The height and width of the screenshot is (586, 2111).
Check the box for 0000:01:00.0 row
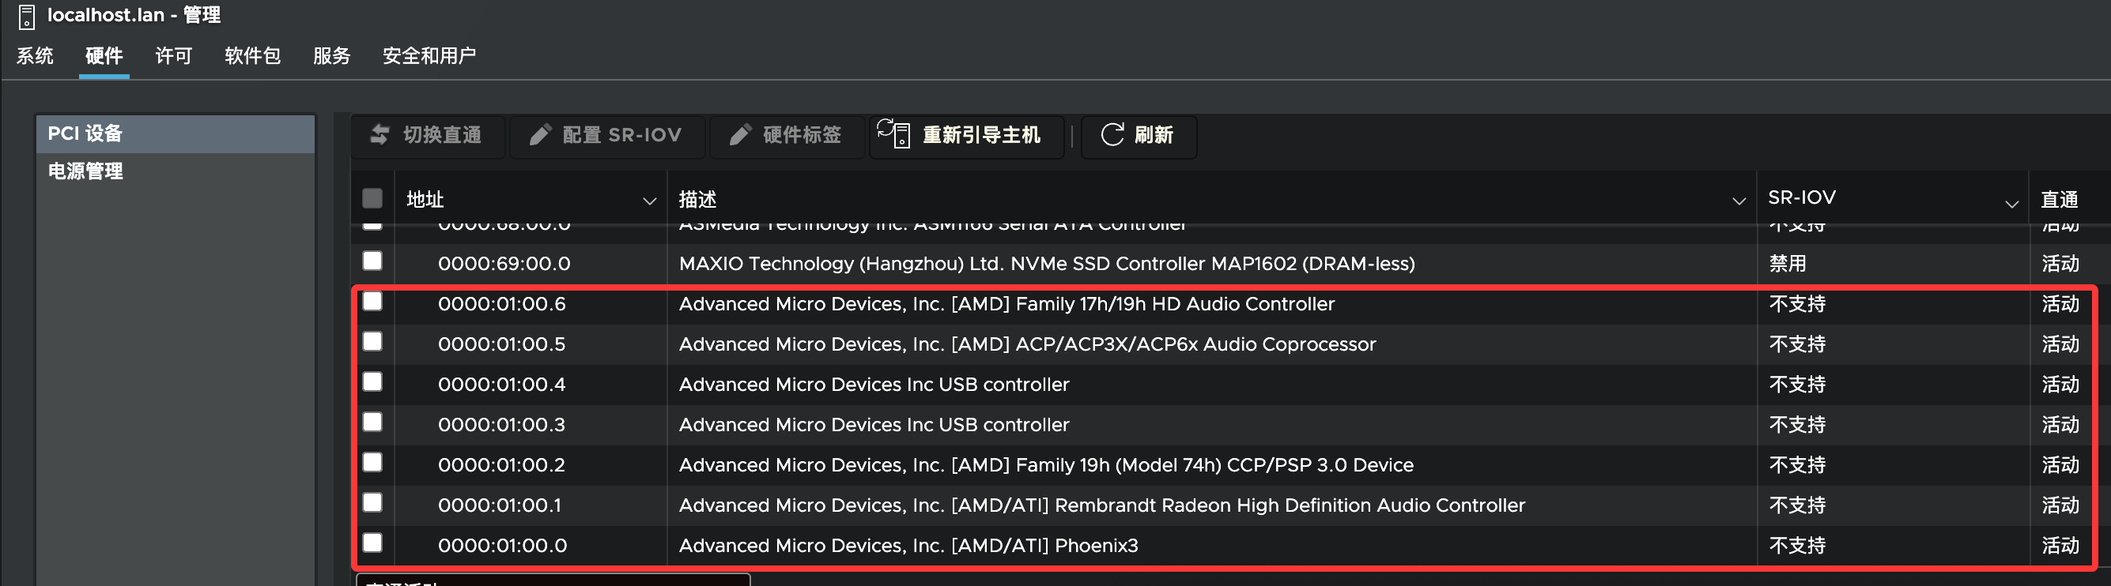(372, 543)
